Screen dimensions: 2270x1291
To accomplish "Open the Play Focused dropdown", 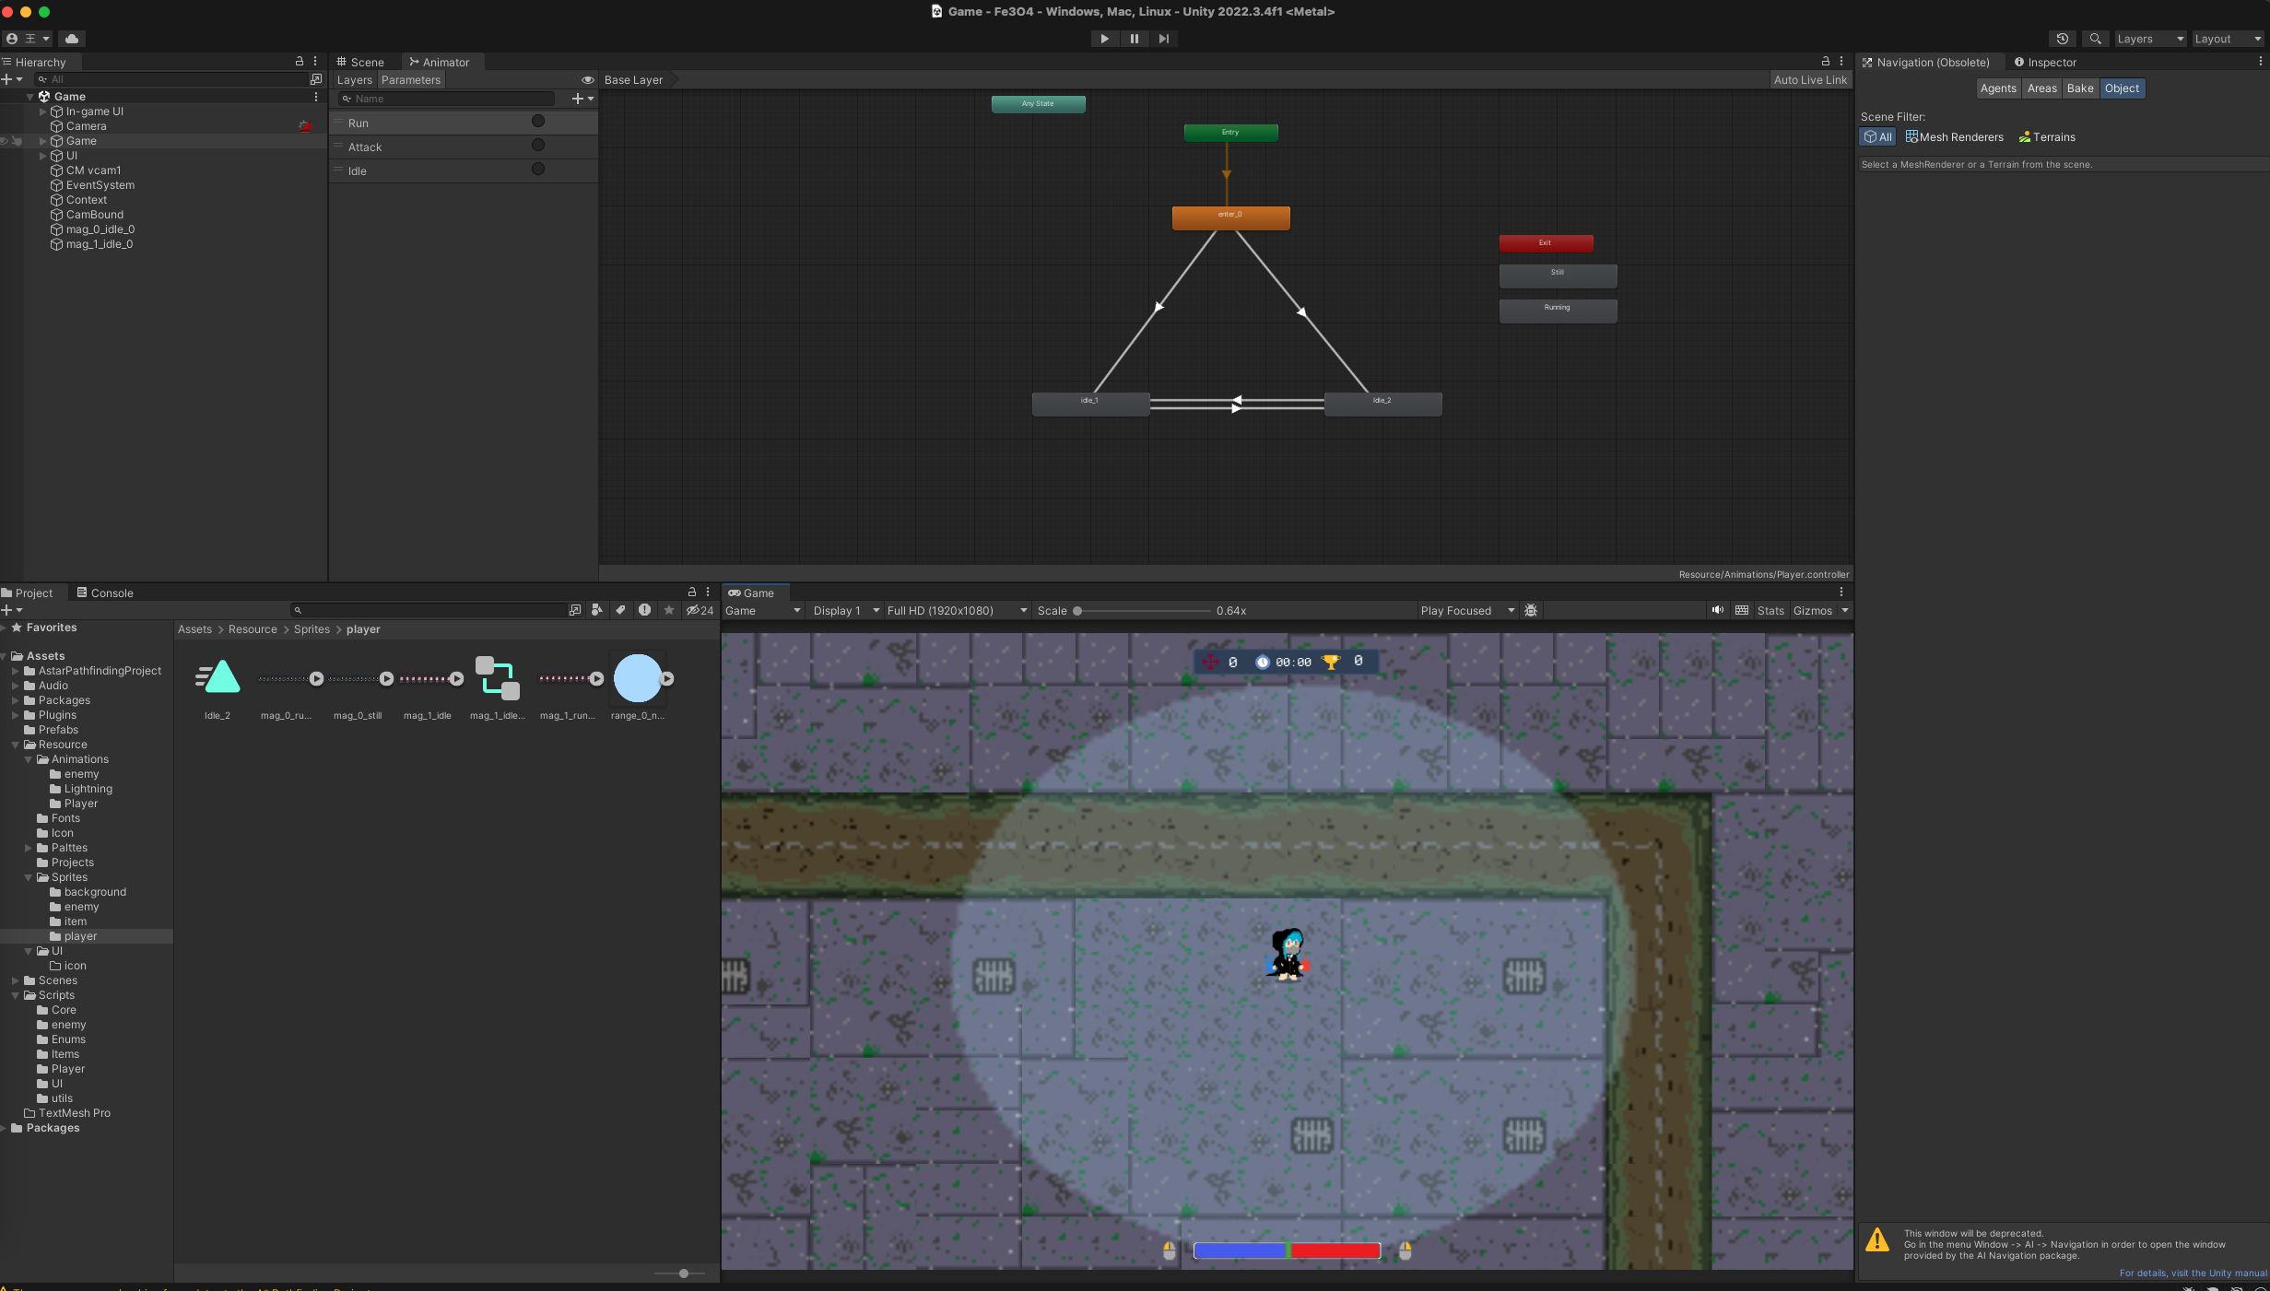I will pos(1467,611).
